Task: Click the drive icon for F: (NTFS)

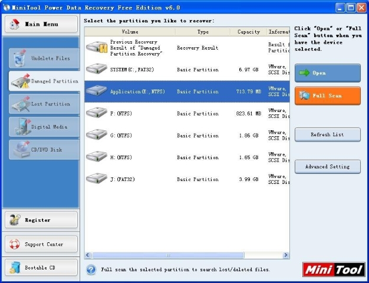Action: 97,113
